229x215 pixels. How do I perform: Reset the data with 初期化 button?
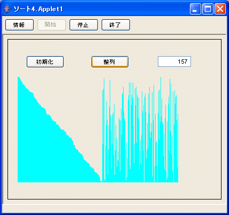tap(45, 62)
